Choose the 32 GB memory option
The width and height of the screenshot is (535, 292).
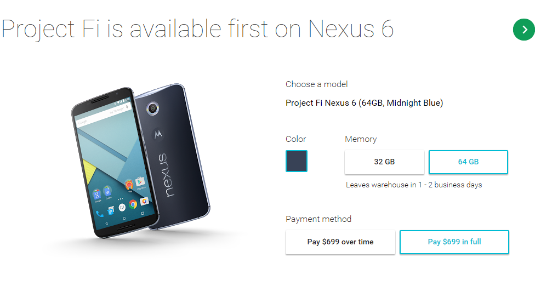tap(384, 162)
